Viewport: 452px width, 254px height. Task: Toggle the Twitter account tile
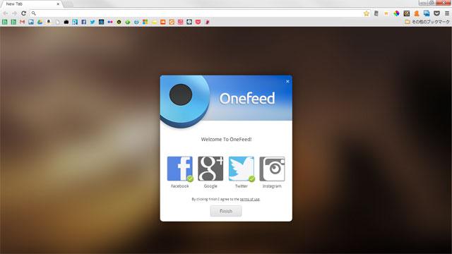(x=242, y=169)
